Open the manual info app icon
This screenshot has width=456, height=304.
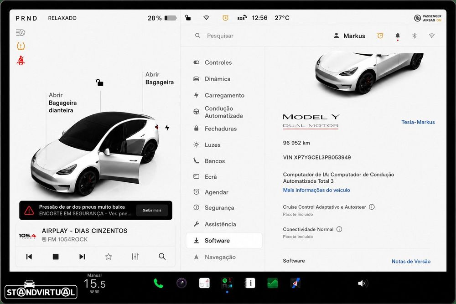coord(250,283)
